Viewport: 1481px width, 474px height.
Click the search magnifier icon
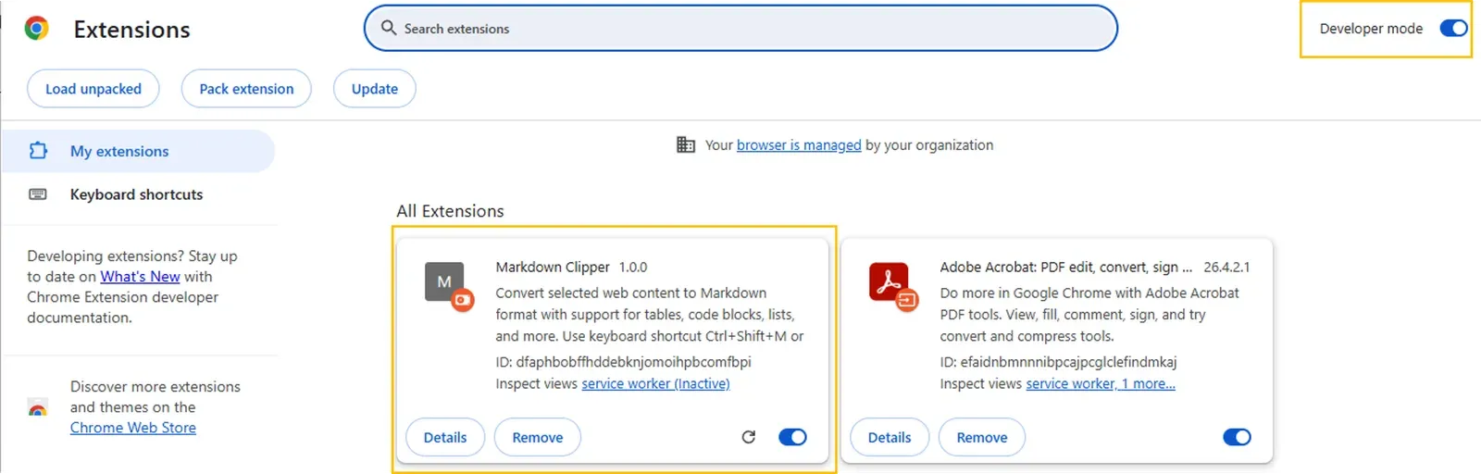pyautogui.click(x=389, y=28)
